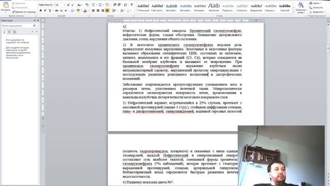Open multilevel list menu
This screenshot has height=186, width=330.
click(x=108, y=5)
